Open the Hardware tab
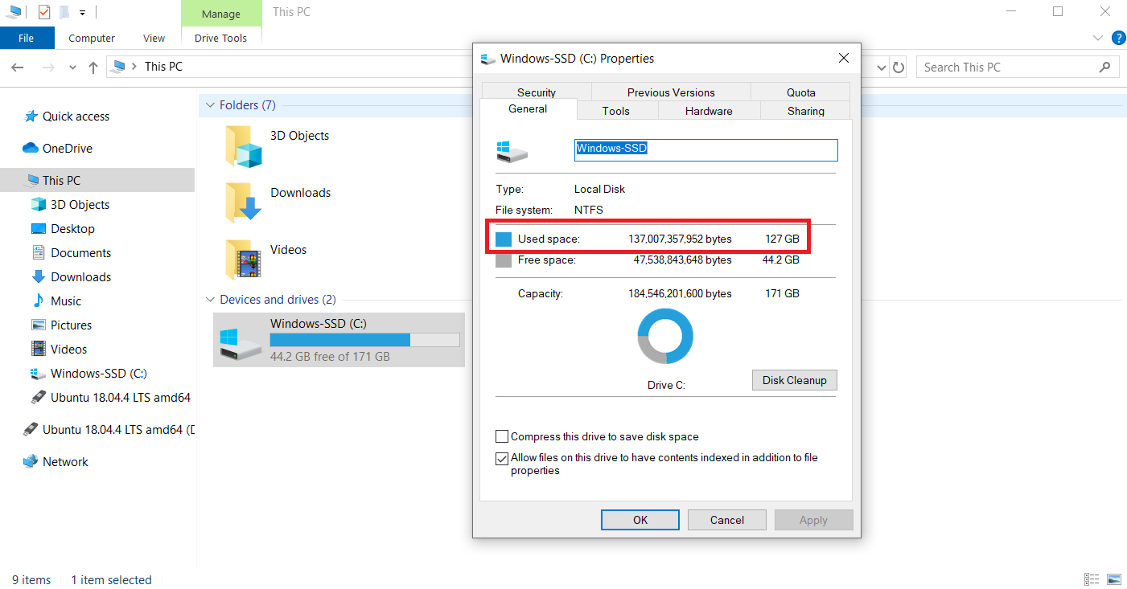Image resolution: width=1127 pixels, height=589 pixels. point(709,111)
